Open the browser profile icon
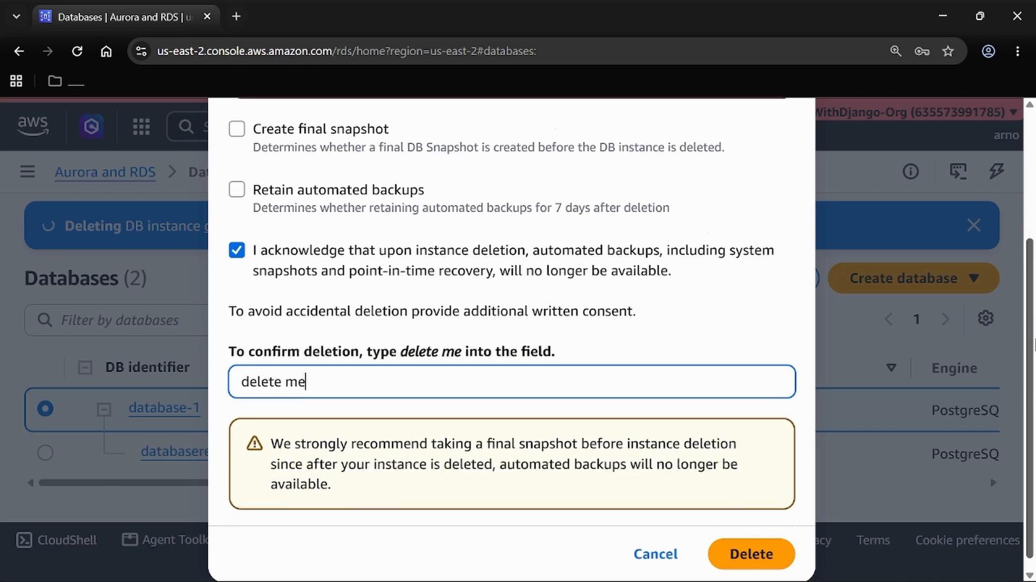The image size is (1036, 582). pos(989,51)
